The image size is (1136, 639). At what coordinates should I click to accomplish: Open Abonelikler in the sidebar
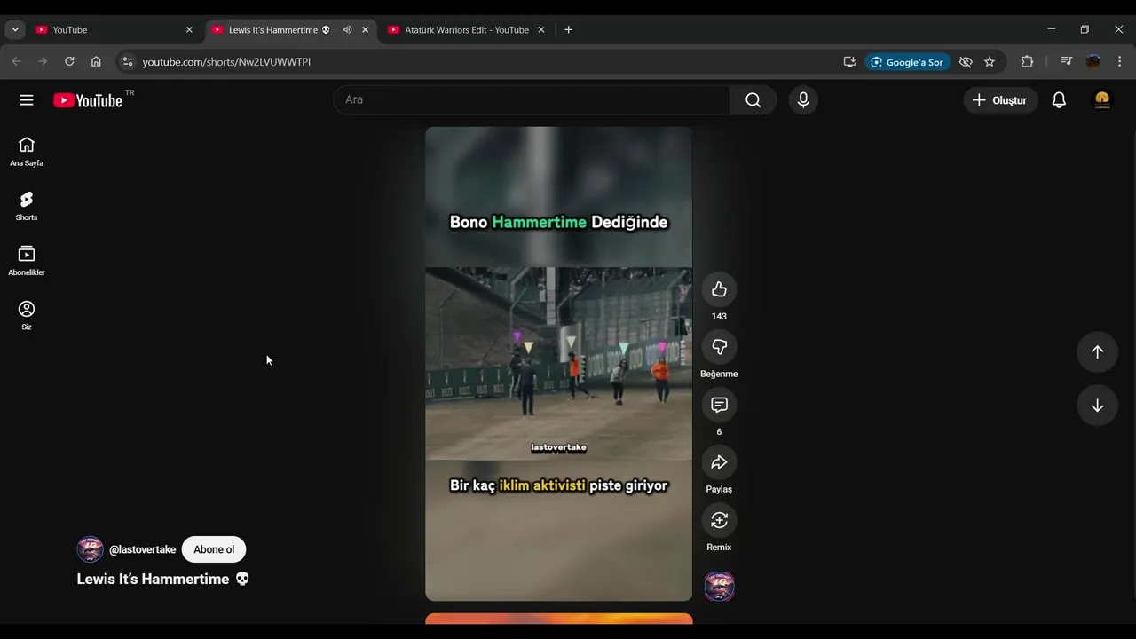[x=27, y=261]
